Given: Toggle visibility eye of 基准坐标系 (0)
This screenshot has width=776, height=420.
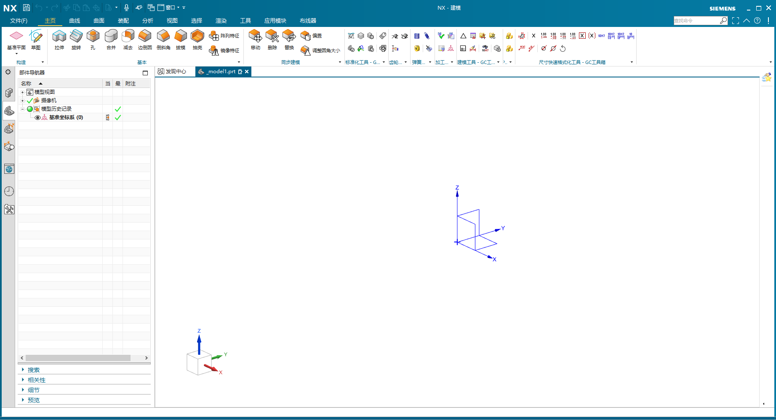Looking at the screenshot, I should (x=37, y=117).
